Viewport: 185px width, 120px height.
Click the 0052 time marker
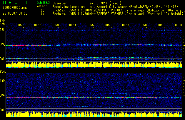tap(38, 25)
